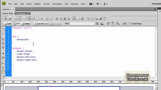This screenshot has width=161, height=90.
Task: Open the Extend Dreamweaver gear dropdown
Action: point(99,4)
